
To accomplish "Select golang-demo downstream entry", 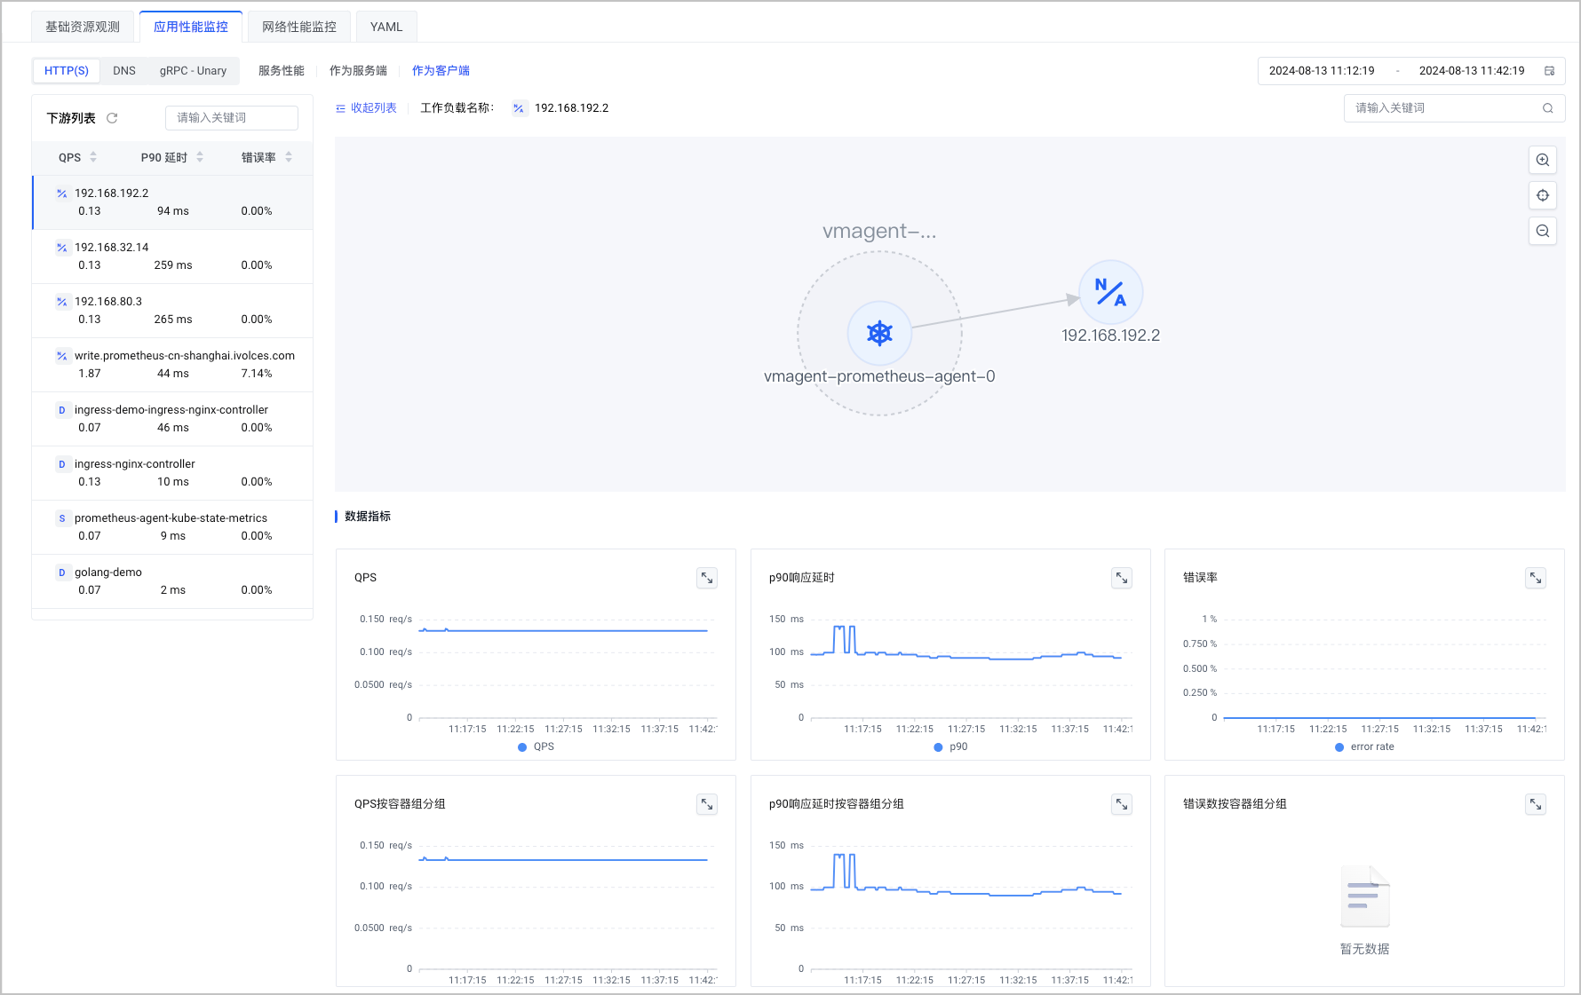I will (x=172, y=581).
